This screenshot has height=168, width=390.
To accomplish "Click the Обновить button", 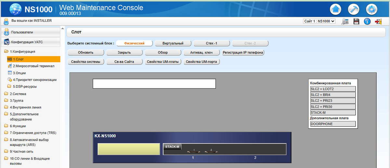I will click(86, 53).
